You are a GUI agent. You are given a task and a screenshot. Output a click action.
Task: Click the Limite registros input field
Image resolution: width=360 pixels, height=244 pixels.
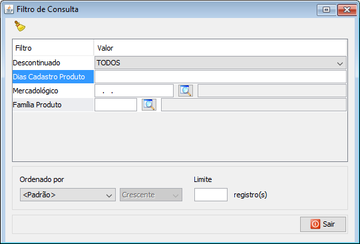[x=211, y=195]
